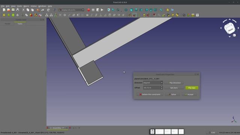Screen dimensions: 240x135
Task: Click the Stop macro recording icon
Action: (93, 10)
